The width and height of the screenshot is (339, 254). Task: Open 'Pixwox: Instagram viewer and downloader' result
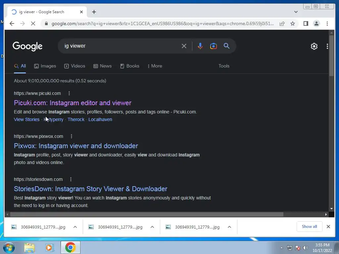(x=76, y=146)
